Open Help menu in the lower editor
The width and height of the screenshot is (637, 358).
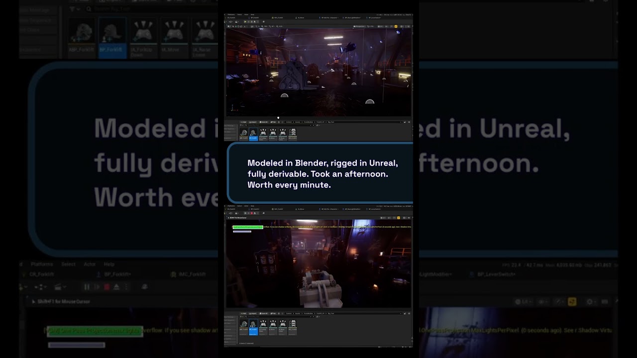[x=252, y=206]
